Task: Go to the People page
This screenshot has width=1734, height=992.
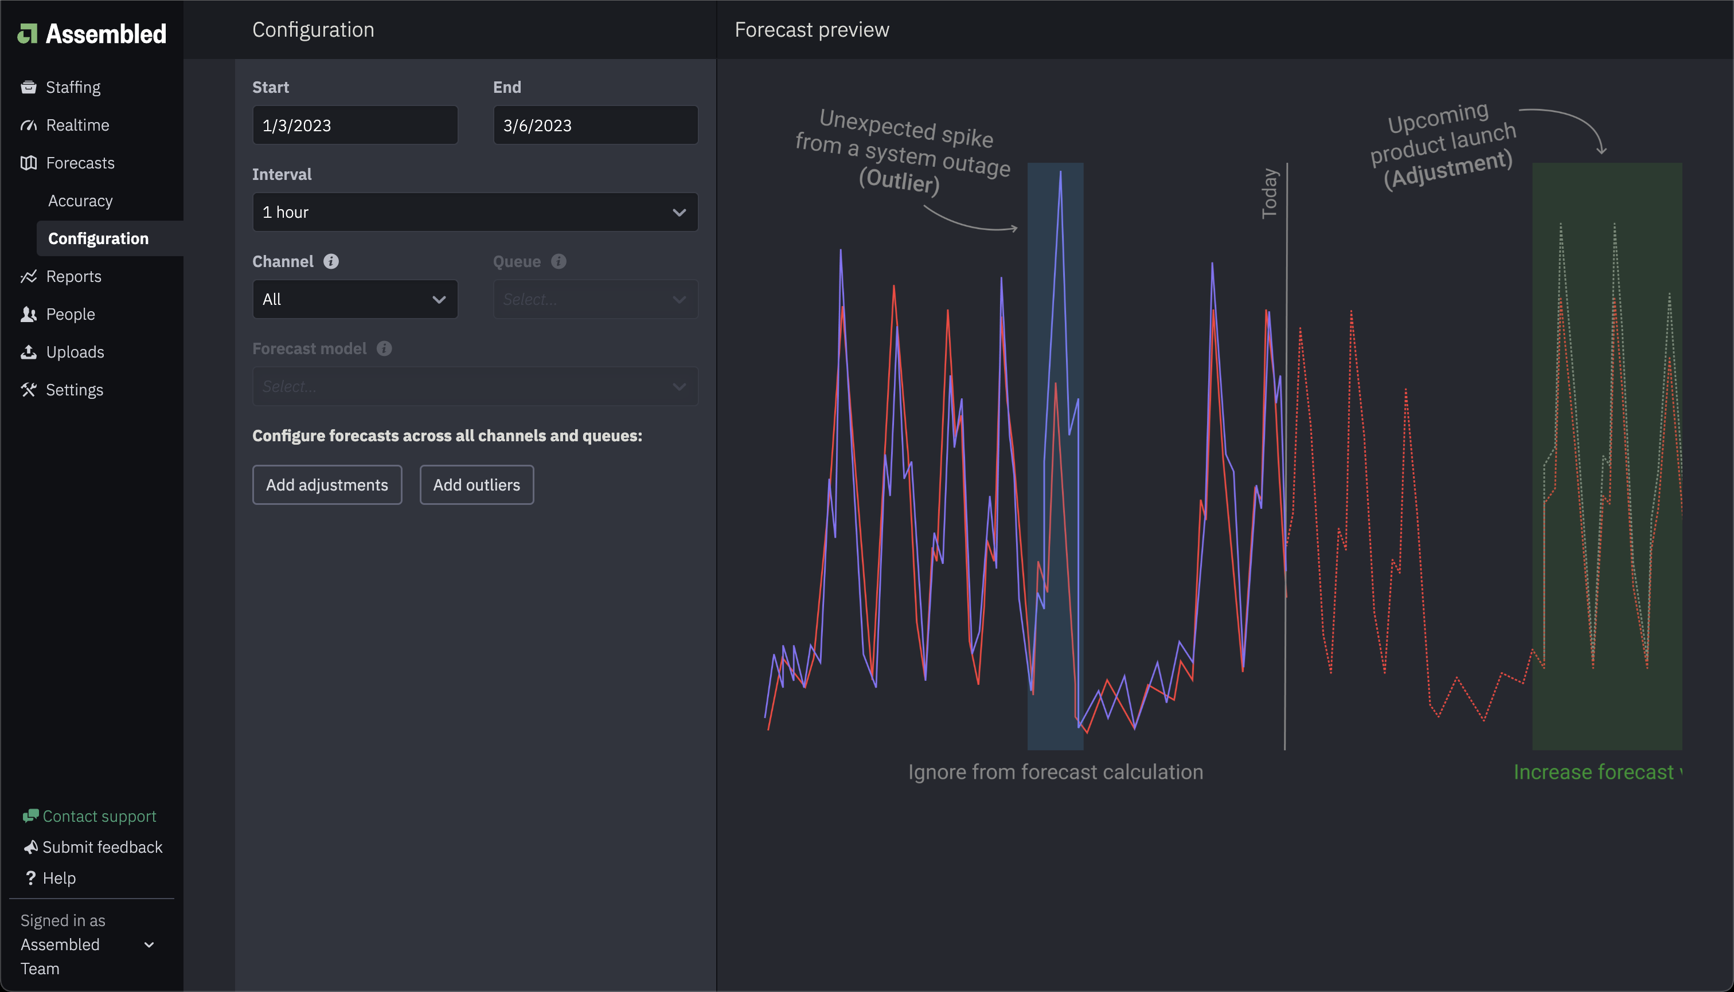Action: 71,314
